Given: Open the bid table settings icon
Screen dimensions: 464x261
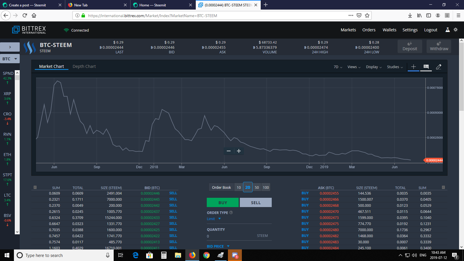Looking at the screenshot, I should 35,187.
